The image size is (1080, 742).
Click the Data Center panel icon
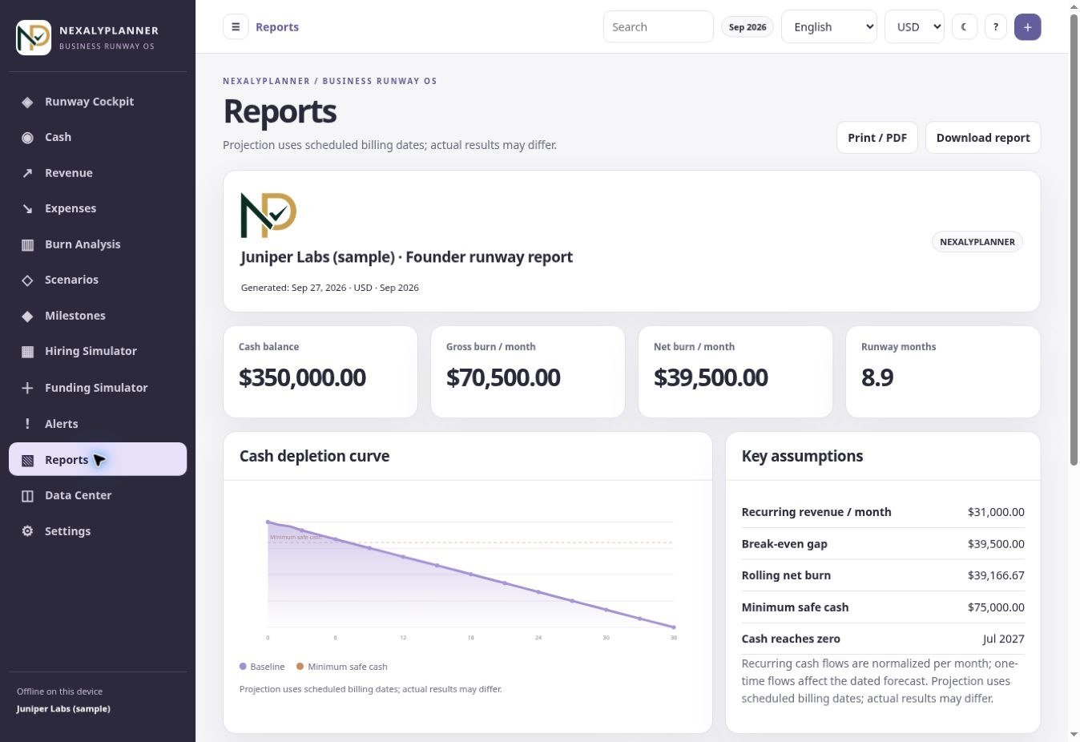(x=27, y=495)
